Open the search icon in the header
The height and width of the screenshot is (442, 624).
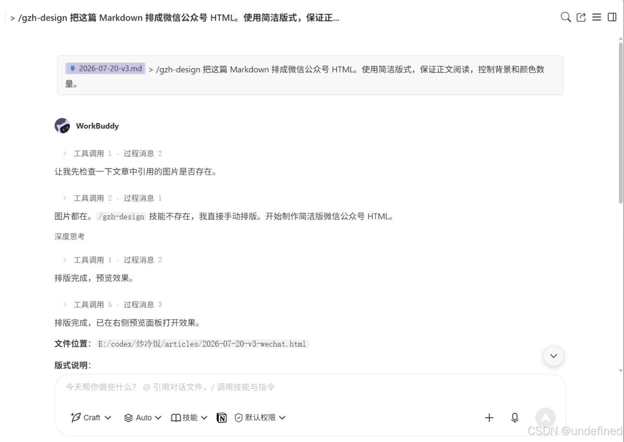(x=565, y=17)
